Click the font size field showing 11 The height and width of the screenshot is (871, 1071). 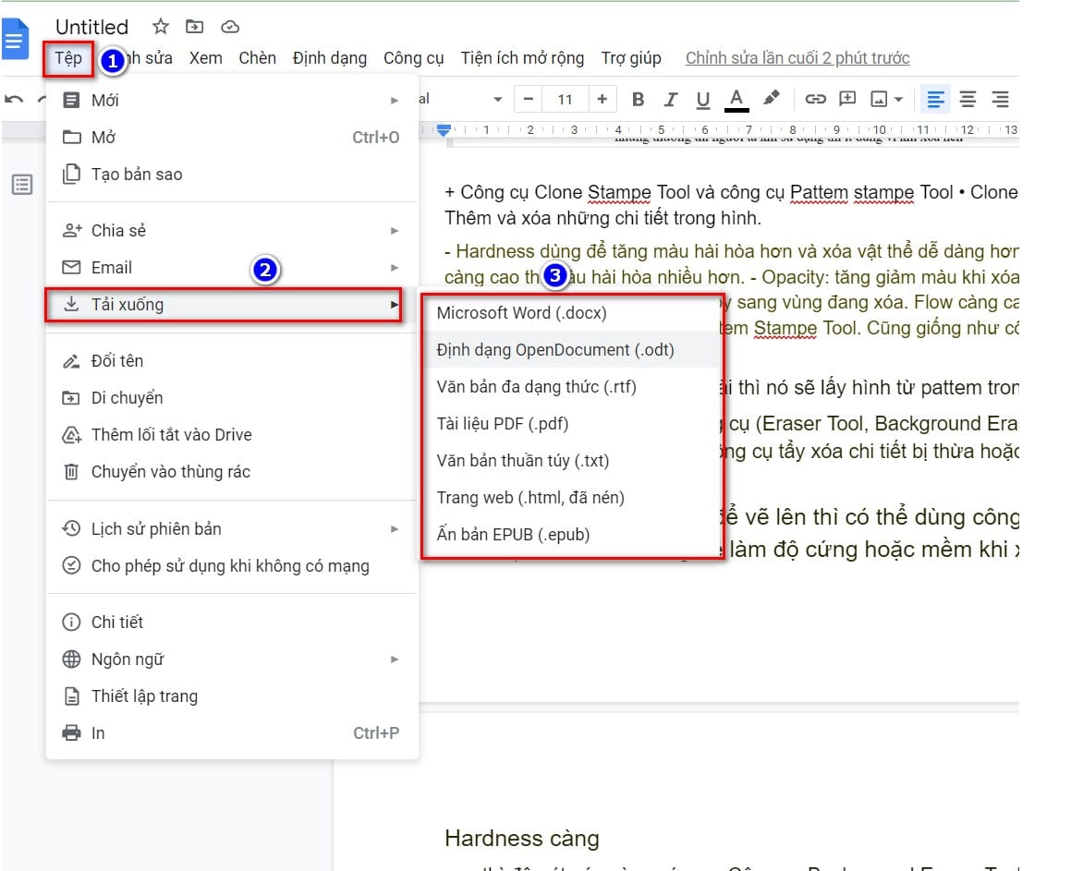point(565,100)
